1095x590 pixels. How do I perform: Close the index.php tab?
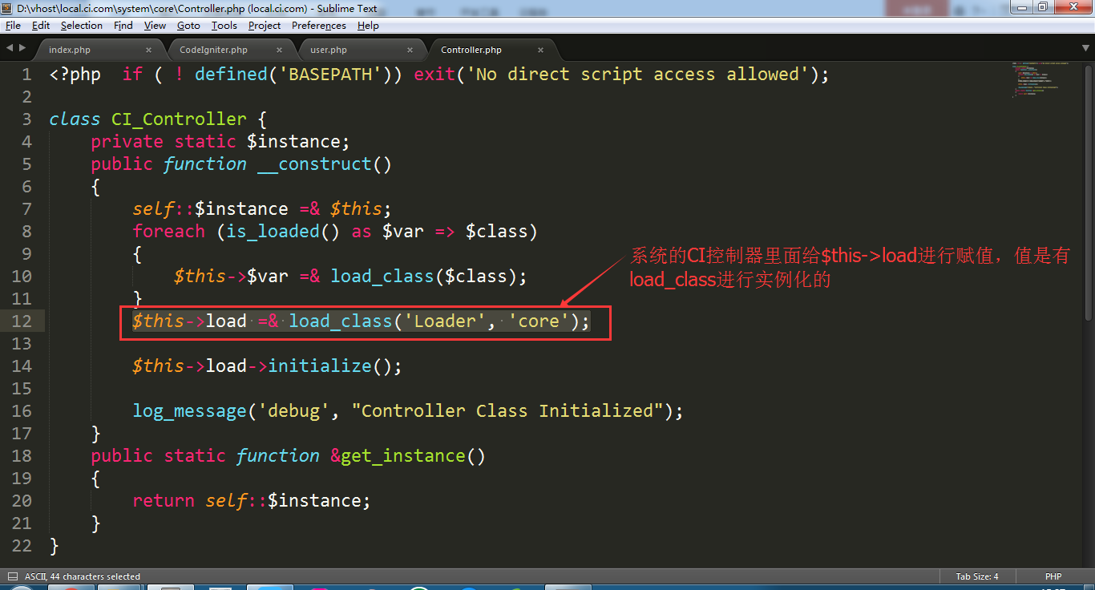148,50
